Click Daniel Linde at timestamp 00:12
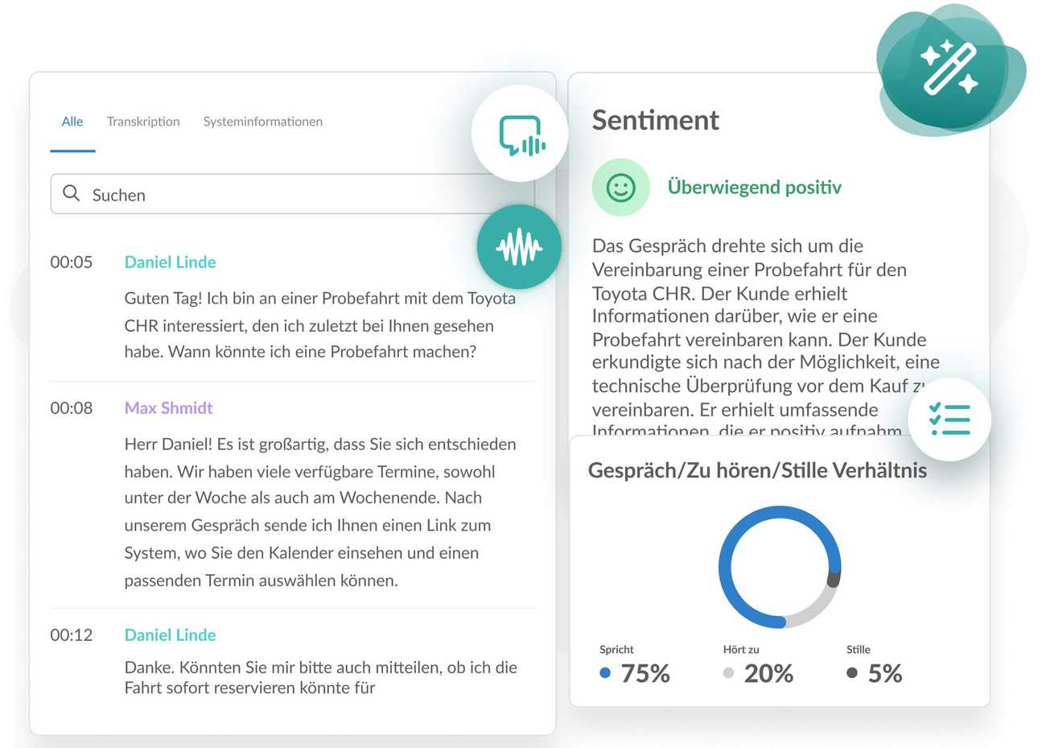Screen dimensions: 1046x748 tap(170, 635)
